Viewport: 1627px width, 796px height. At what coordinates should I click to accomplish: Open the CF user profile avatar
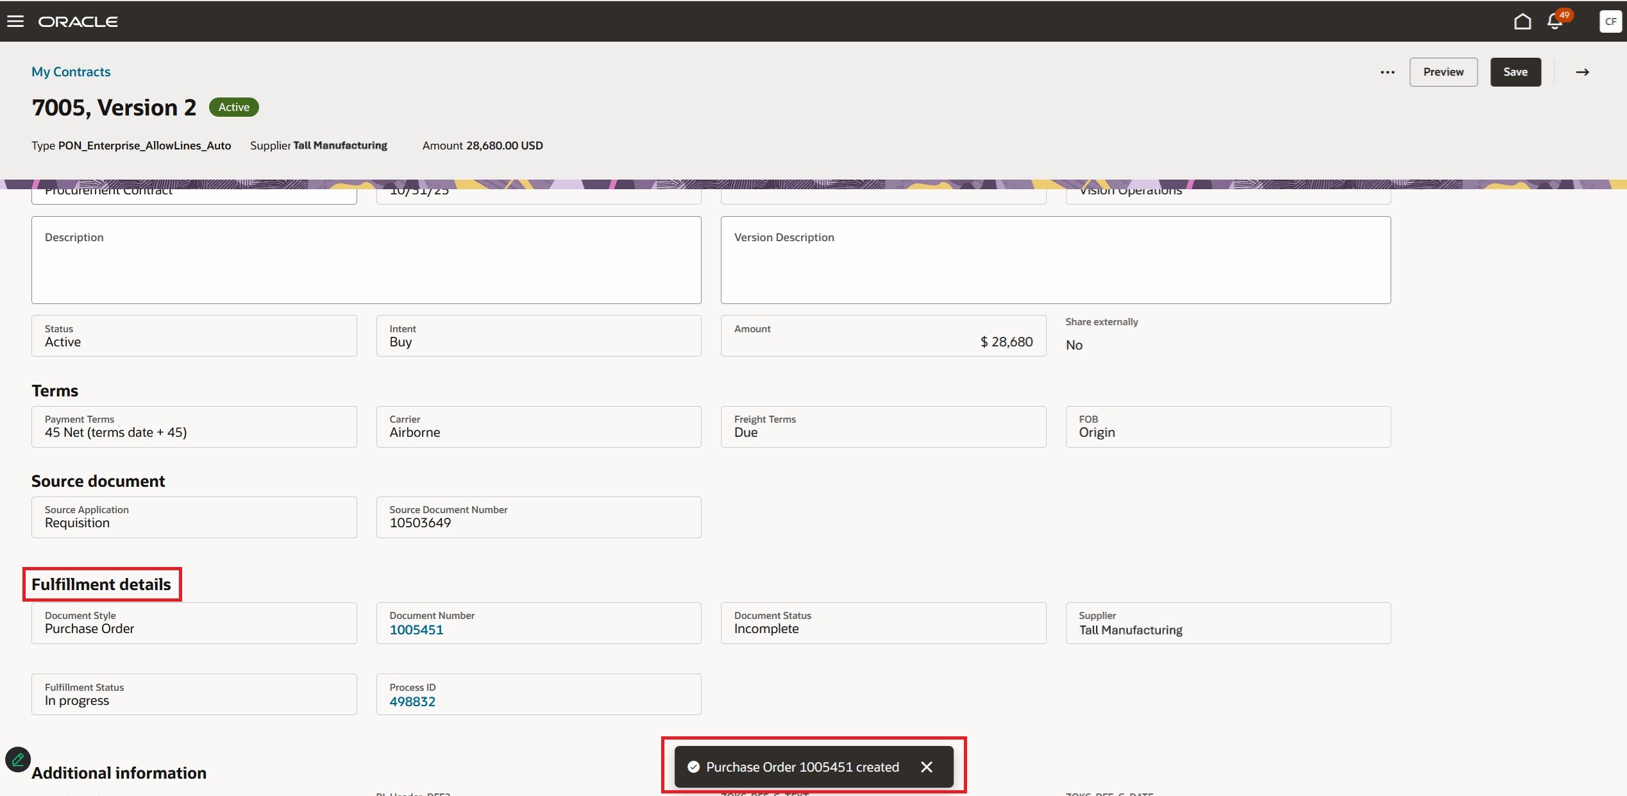click(1610, 21)
